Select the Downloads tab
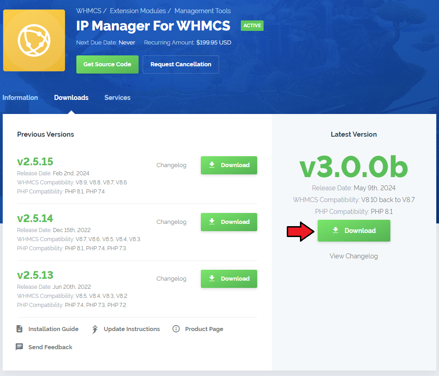The height and width of the screenshot is (376, 439). pos(71,98)
